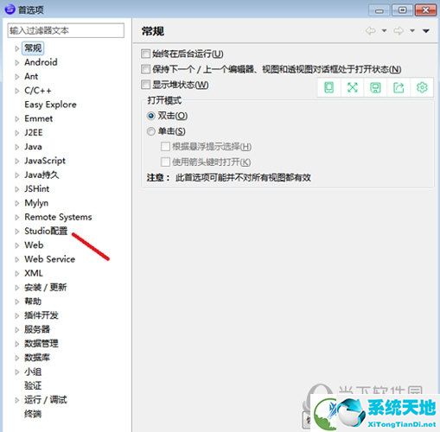
Task: Click the forward navigation arrow icon
Action: (399, 30)
